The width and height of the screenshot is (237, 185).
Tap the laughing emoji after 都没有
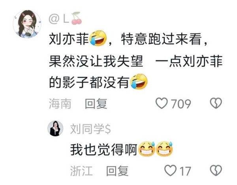pyautogui.click(x=139, y=81)
